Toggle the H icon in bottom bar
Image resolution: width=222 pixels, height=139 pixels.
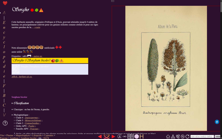coord(142,136)
